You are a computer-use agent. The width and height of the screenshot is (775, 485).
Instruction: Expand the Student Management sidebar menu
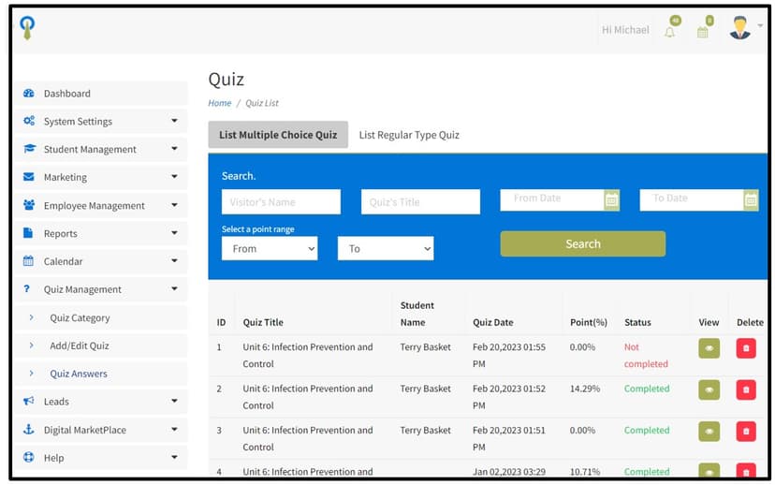100,149
